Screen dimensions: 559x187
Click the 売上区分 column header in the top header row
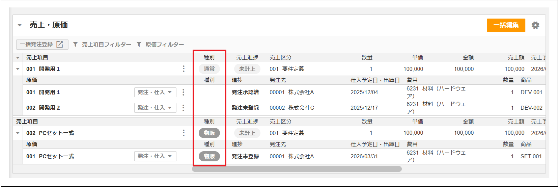(280, 57)
